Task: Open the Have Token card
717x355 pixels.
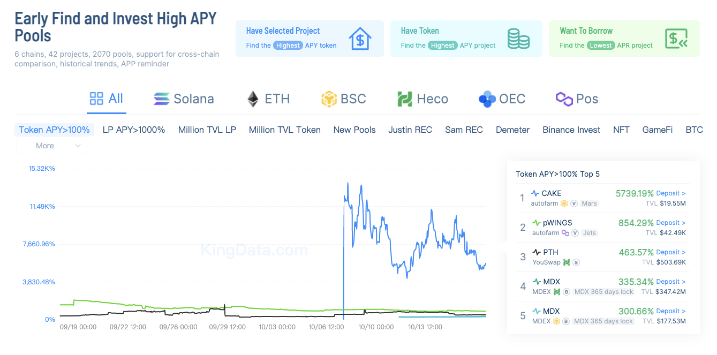Action: click(466, 39)
